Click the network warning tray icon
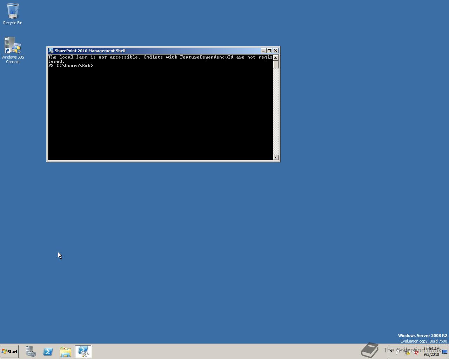 [408, 351]
